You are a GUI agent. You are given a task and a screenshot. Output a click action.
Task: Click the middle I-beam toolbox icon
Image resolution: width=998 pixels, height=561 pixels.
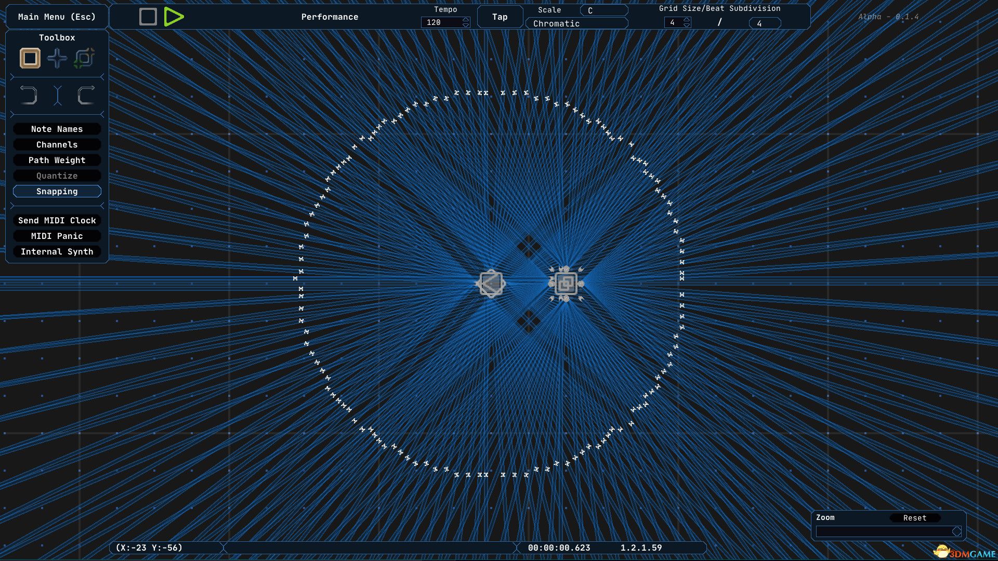click(x=57, y=96)
